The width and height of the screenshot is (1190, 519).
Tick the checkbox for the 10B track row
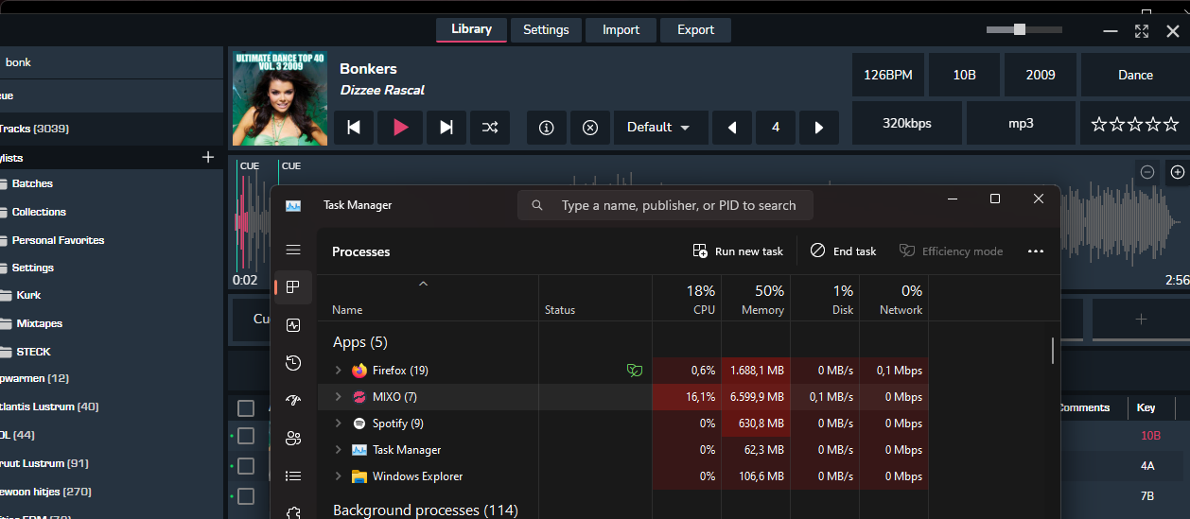(246, 436)
